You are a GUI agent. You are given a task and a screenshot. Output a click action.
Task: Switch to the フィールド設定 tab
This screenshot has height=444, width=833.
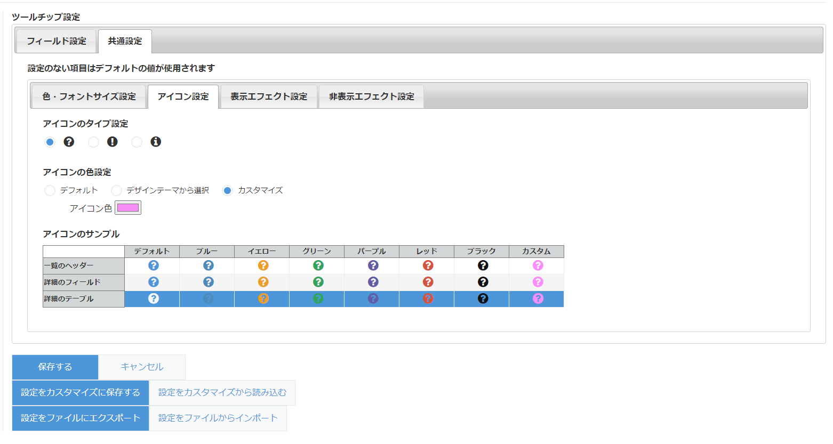(56, 41)
